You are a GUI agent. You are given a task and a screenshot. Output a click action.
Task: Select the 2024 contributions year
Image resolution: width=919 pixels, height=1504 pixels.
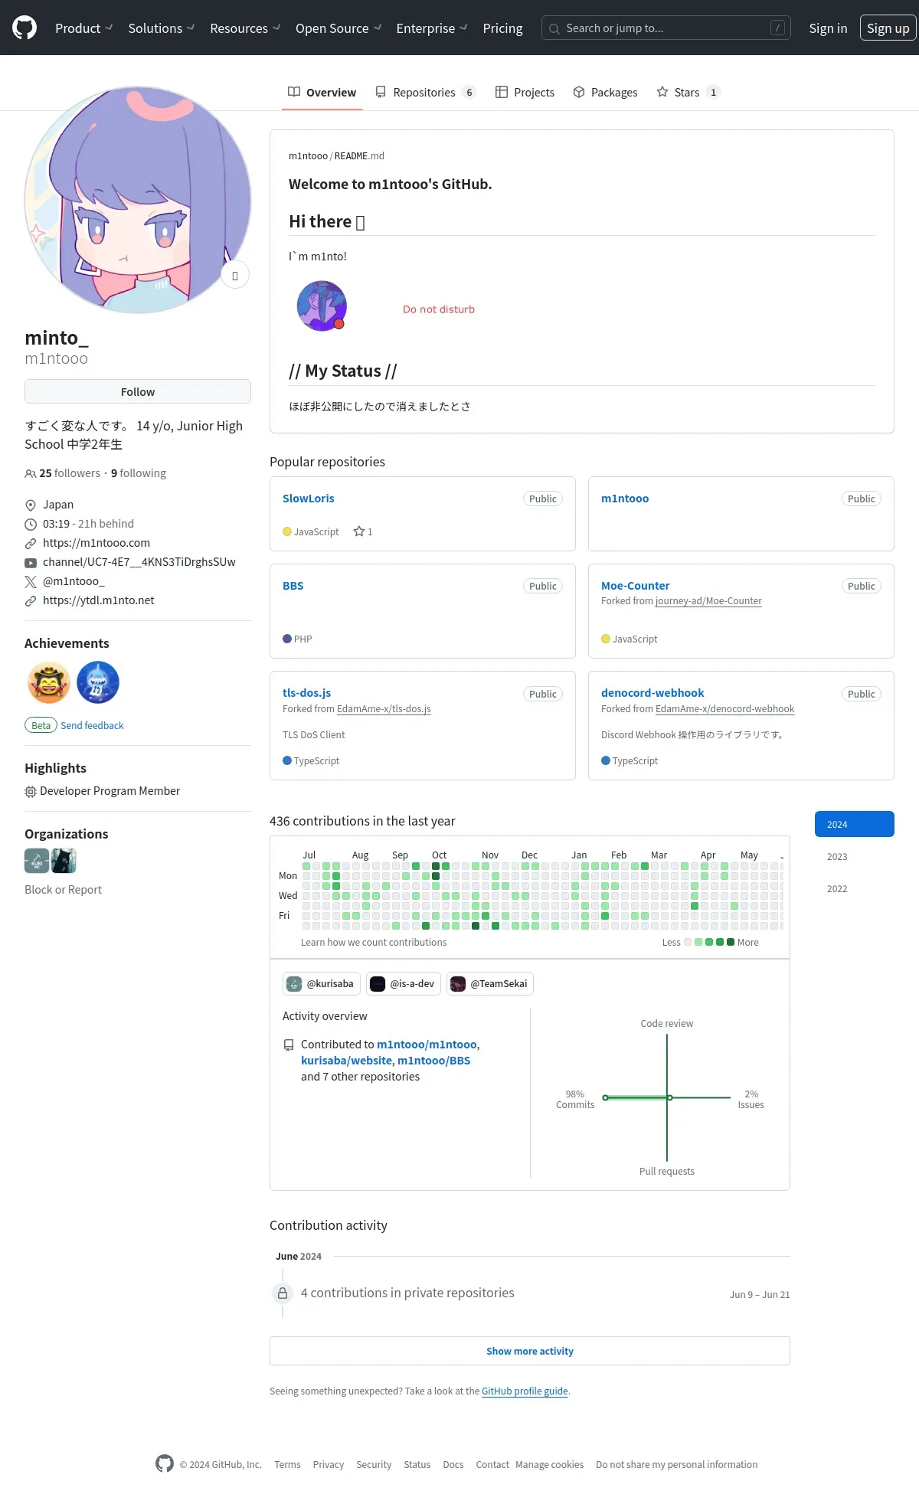click(x=855, y=825)
